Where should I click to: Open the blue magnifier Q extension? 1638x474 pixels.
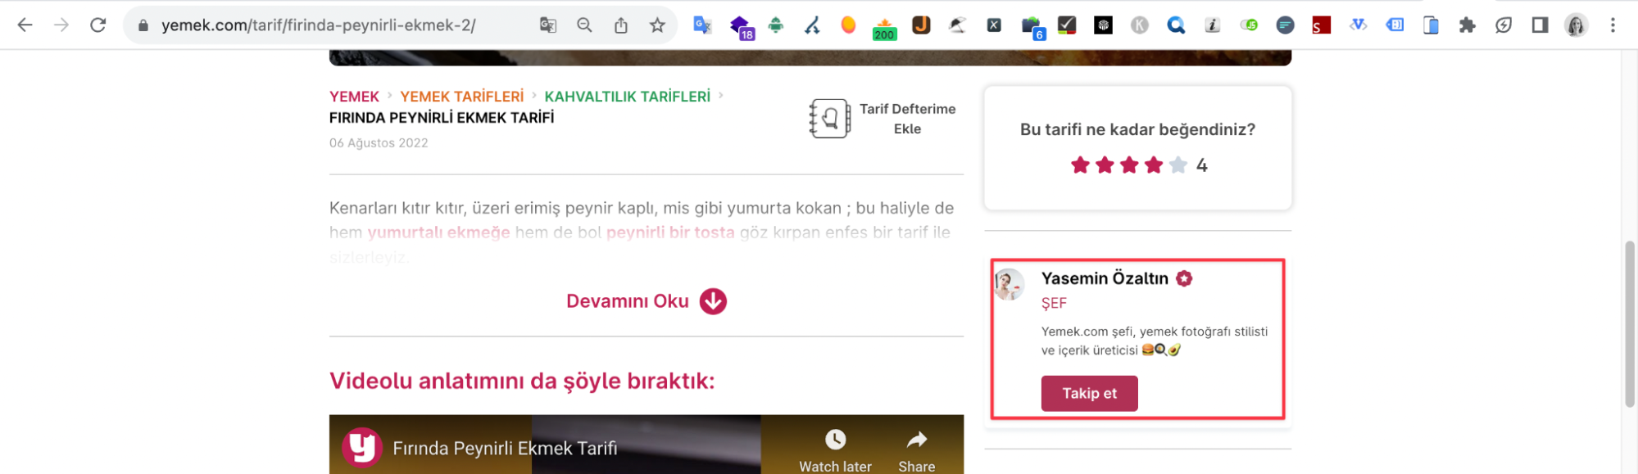(x=1176, y=25)
